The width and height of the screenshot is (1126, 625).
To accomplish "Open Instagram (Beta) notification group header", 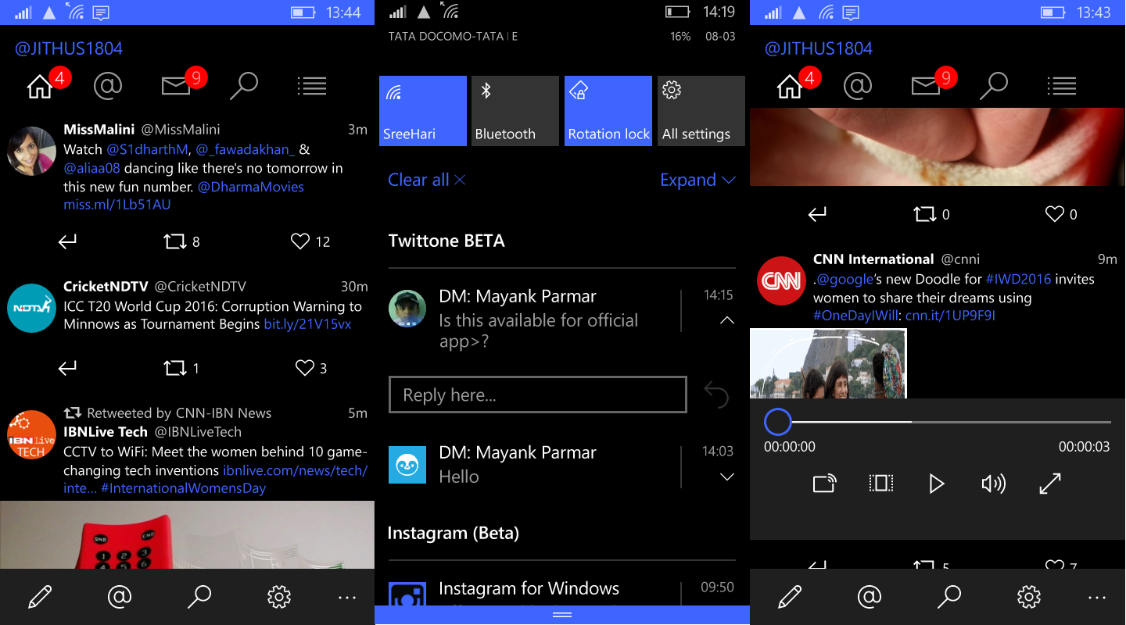I will 454,533.
